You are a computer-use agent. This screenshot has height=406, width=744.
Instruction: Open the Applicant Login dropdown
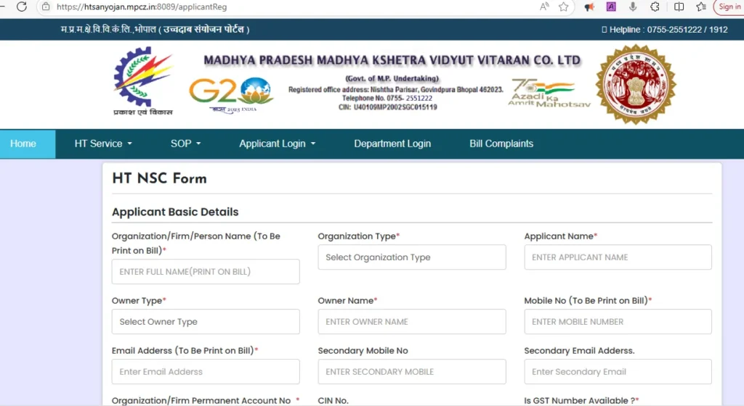pos(277,144)
